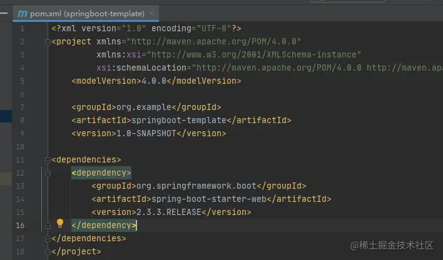Click the highlighted opening dependency tag

[x=101, y=172]
